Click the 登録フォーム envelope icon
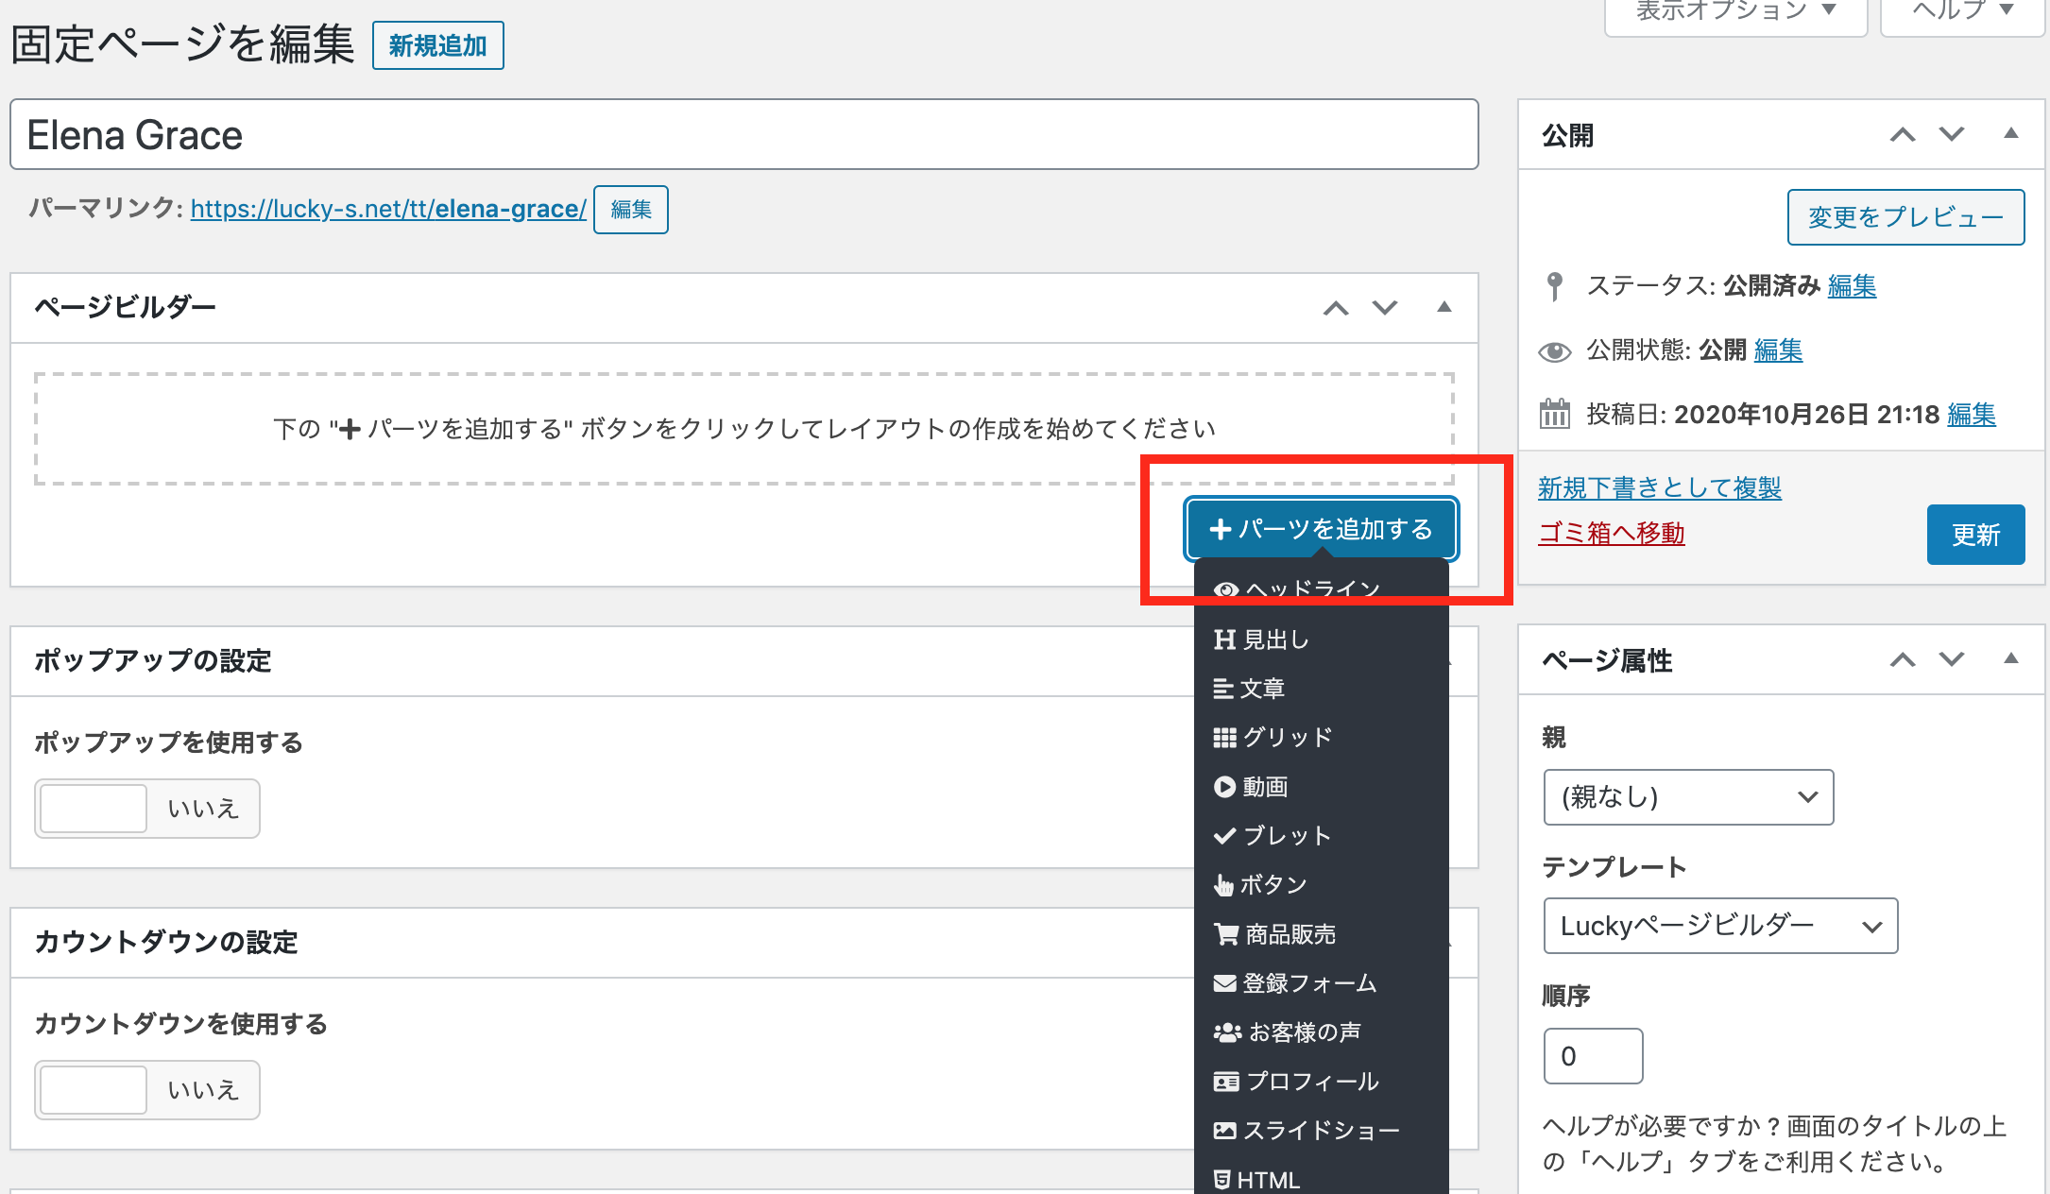Image resolution: width=2050 pixels, height=1194 pixels. (1224, 983)
